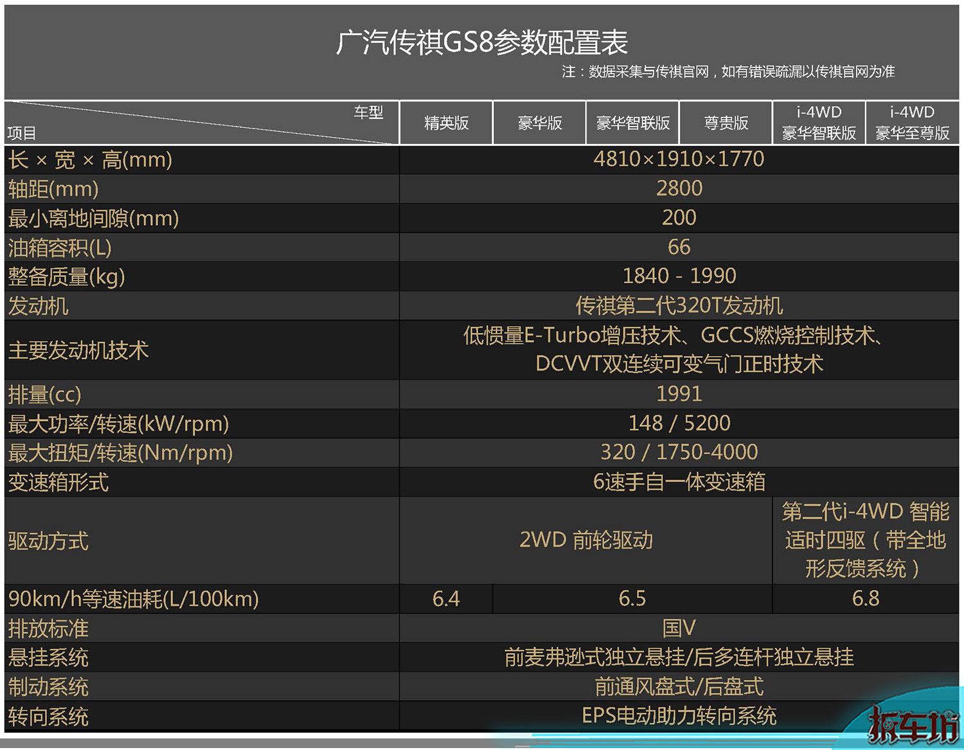This screenshot has height=750, width=964.
Task: Click the value 前通风盘式/后盘式
Action: (x=679, y=687)
